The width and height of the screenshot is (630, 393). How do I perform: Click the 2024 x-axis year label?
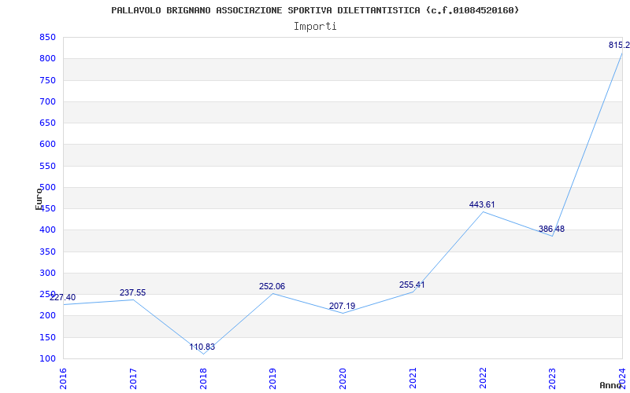[x=622, y=377]
